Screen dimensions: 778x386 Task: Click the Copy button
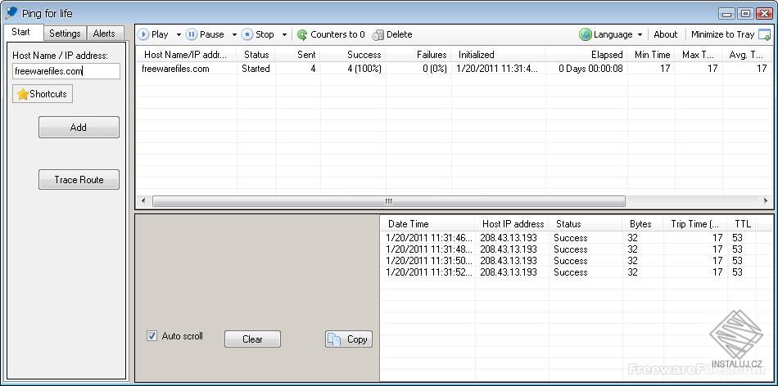pos(349,339)
